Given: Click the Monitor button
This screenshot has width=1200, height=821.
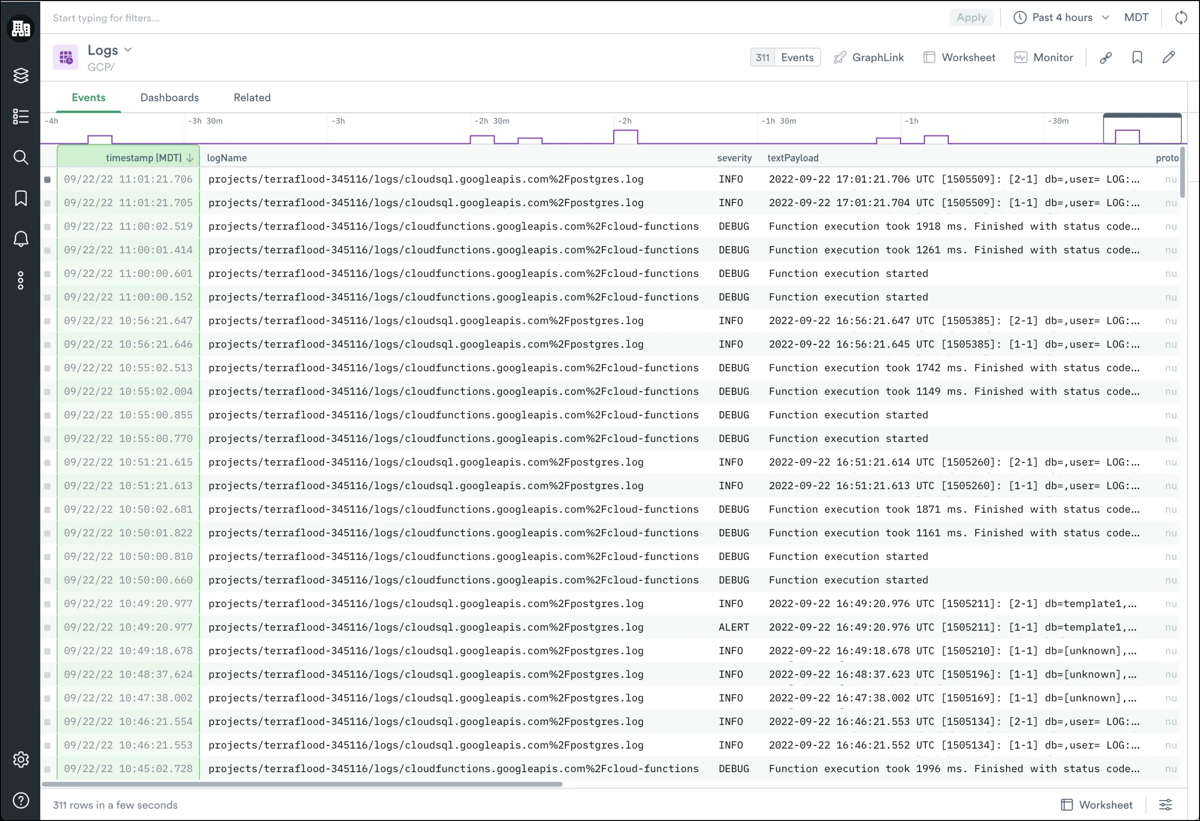Looking at the screenshot, I should point(1044,58).
